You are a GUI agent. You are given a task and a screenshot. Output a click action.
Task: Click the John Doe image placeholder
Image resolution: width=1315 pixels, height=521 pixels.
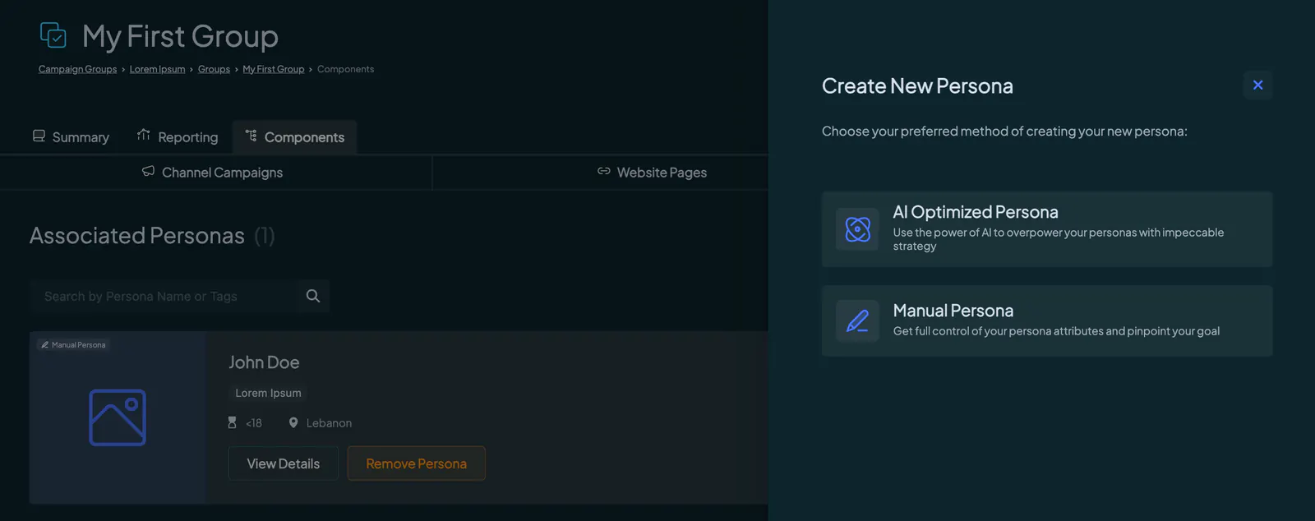click(x=118, y=417)
